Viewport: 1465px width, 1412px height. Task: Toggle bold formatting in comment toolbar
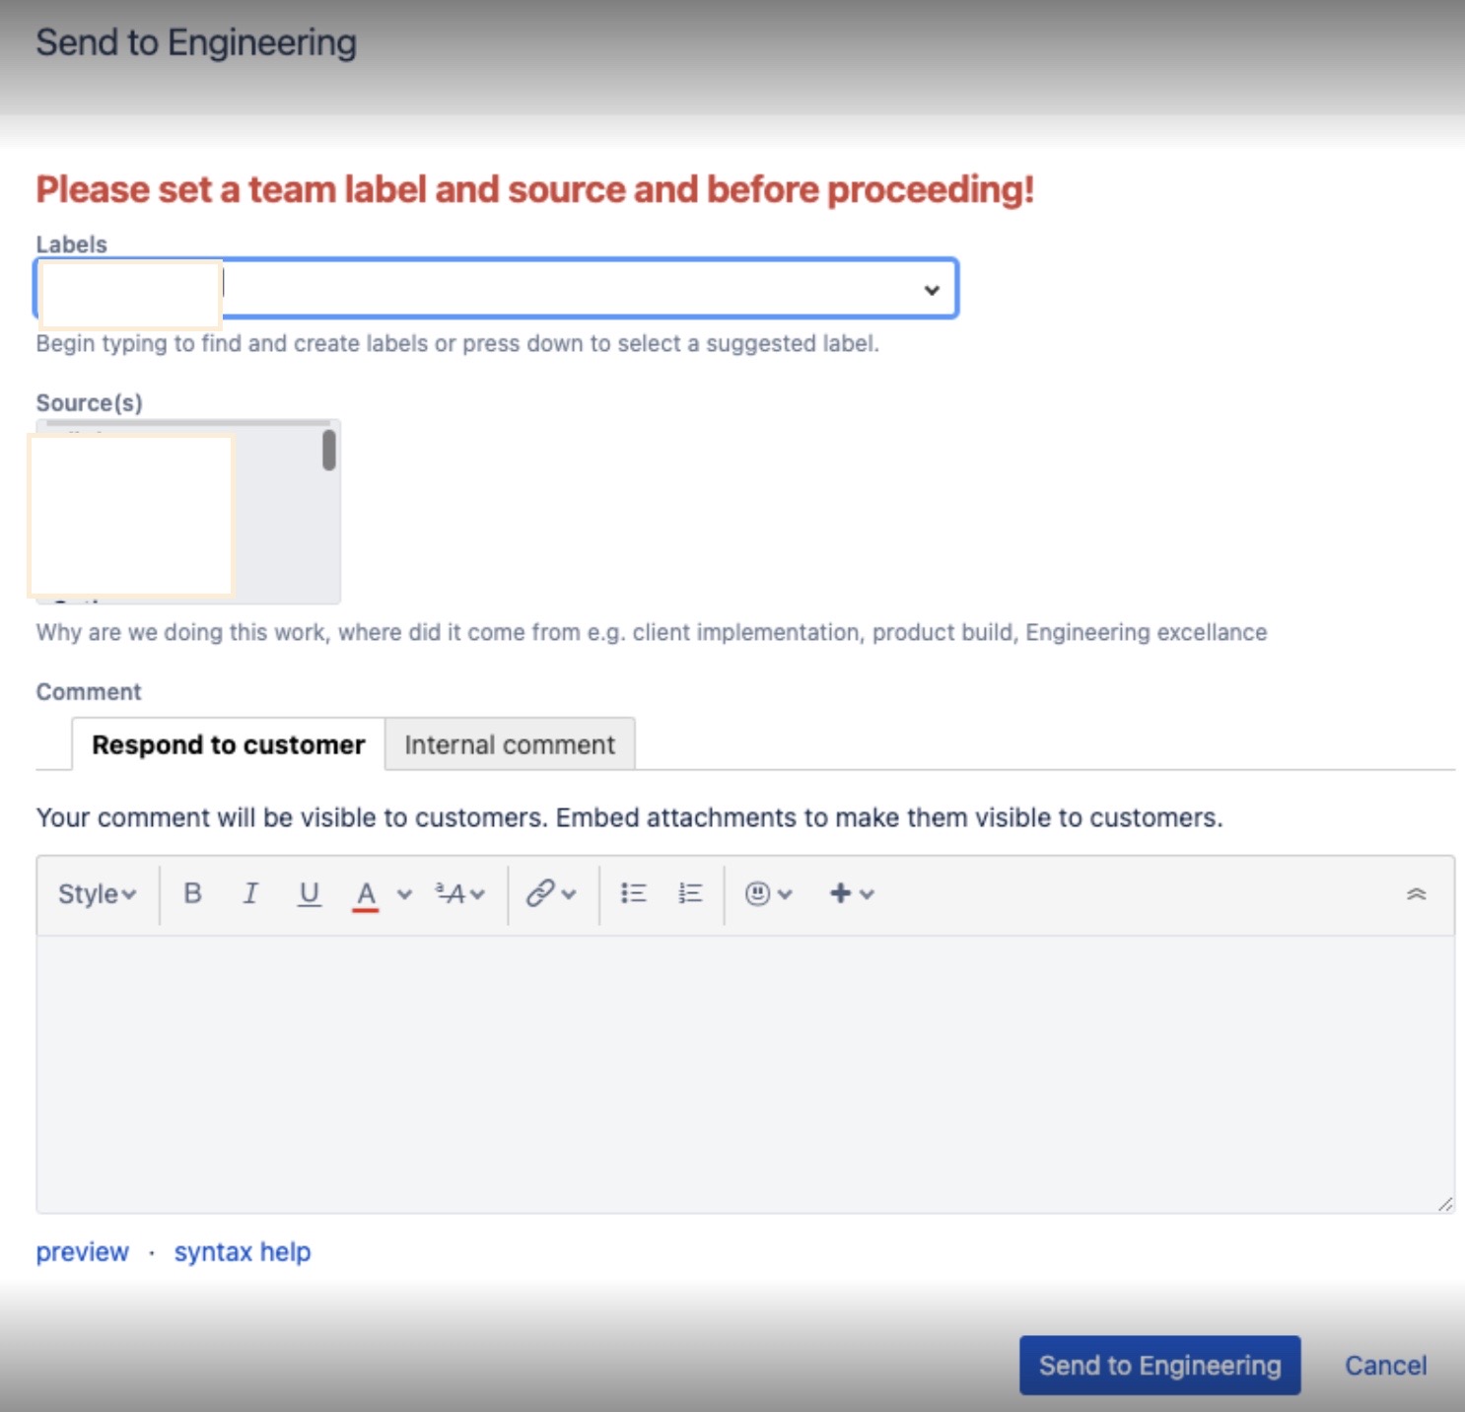(193, 893)
